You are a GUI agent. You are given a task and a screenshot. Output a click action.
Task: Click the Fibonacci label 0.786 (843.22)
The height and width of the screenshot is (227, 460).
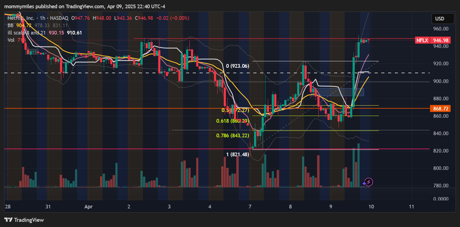(x=233, y=136)
